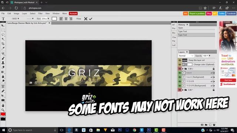Select the Crop tool
The height and width of the screenshot is (133, 237).
tap(3, 44)
